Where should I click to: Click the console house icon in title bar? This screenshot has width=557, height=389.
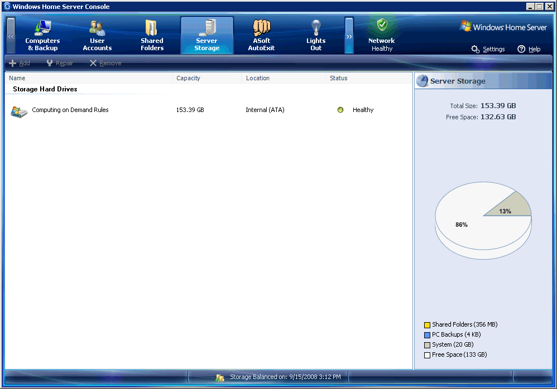(x=7, y=6)
